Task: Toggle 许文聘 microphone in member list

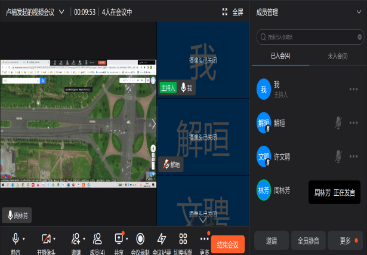Action: click(x=338, y=156)
